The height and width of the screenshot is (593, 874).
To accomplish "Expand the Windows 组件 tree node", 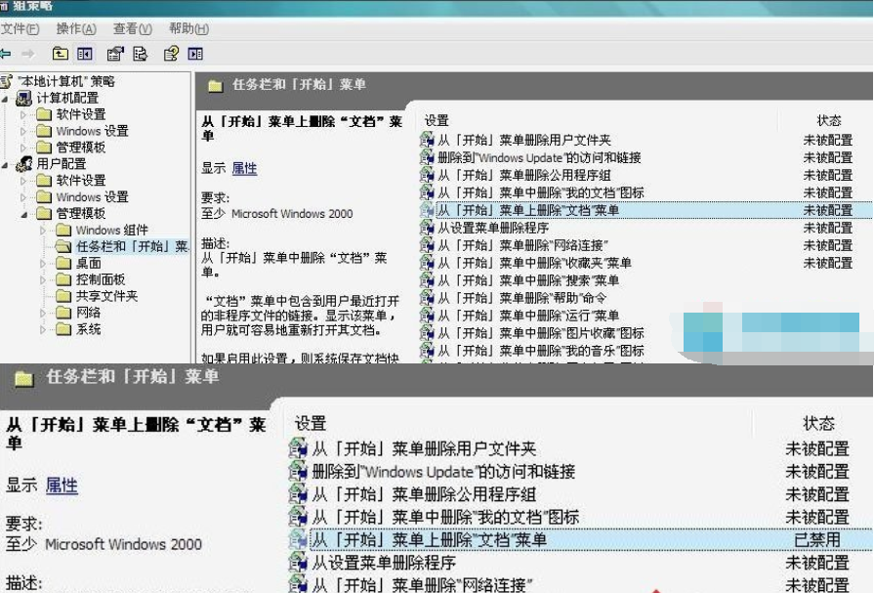I will click(x=43, y=231).
